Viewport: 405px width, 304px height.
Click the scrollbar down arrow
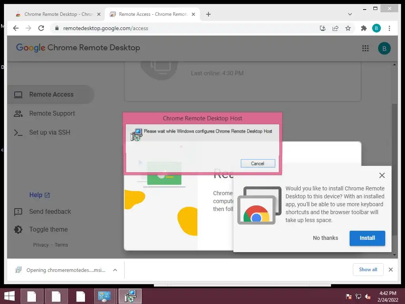click(x=394, y=255)
